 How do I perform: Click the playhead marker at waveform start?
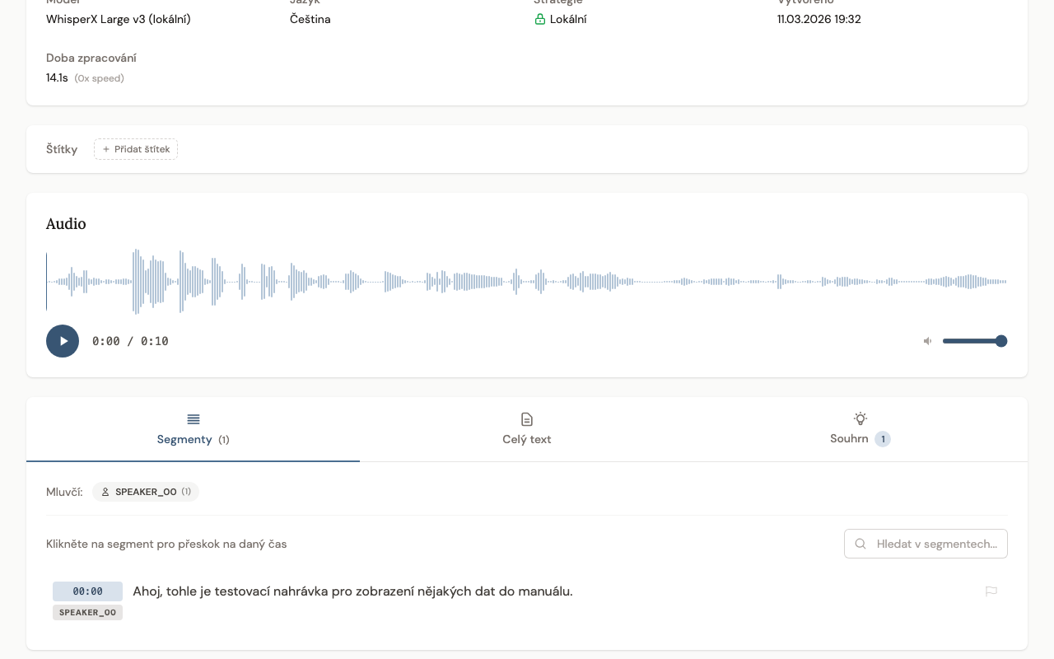tap(47, 282)
